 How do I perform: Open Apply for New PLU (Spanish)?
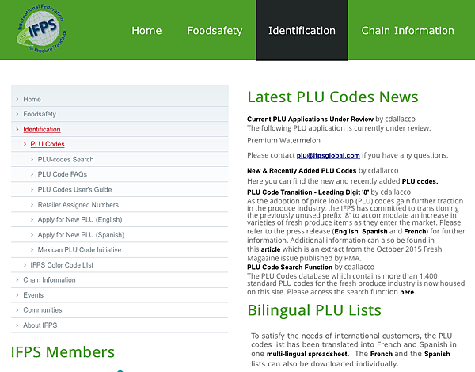(x=81, y=235)
